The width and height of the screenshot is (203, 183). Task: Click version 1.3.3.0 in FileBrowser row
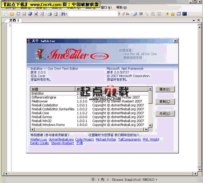[82, 101]
